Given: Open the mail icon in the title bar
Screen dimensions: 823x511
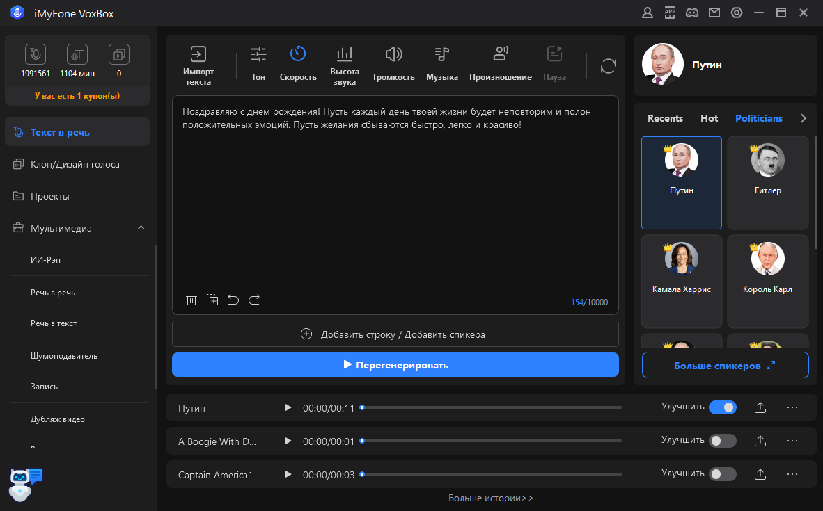Looking at the screenshot, I should point(714,13).
